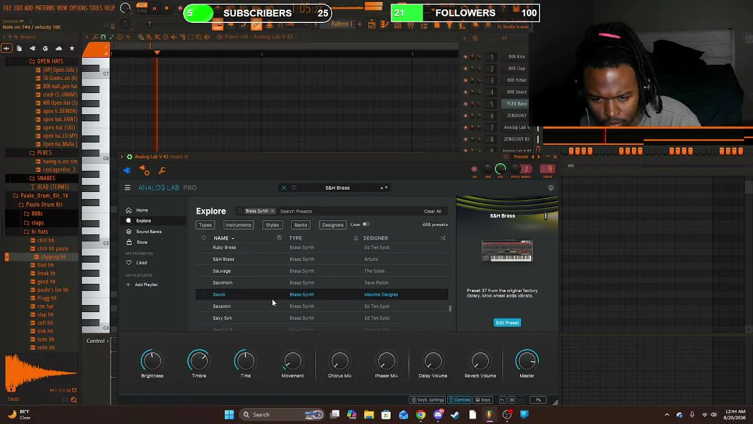Select the Saxoon preset row
Image resolution: width=753 pixels, height=424 pixels.
[322, 306]
